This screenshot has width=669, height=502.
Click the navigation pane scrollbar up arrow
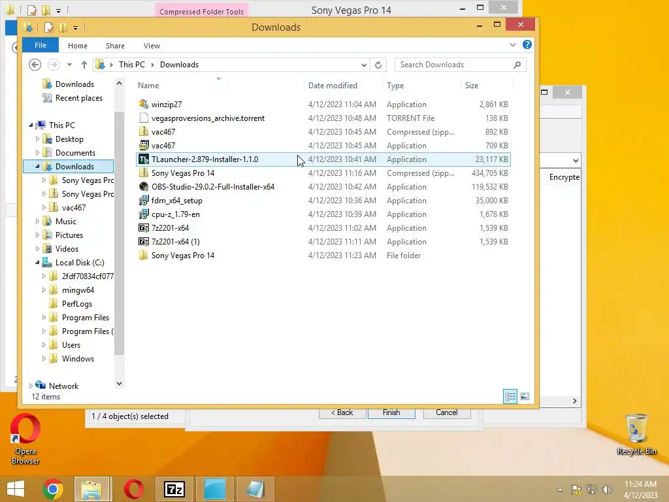point(119,84)
